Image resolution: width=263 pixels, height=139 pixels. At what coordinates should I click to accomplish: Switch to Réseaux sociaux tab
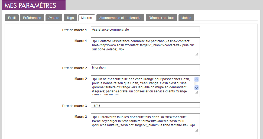coord(161,18)
